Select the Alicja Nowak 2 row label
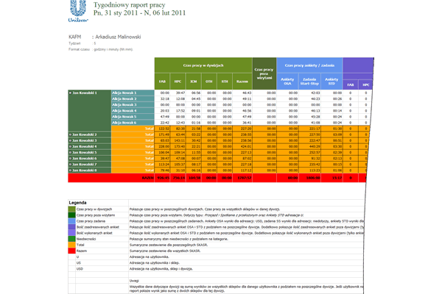 pos(133,98)
